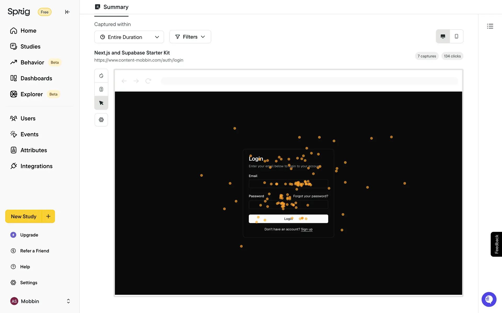Collapse the sidebar with arrow icon
The image size is (502, 313).
pos(67,12)
